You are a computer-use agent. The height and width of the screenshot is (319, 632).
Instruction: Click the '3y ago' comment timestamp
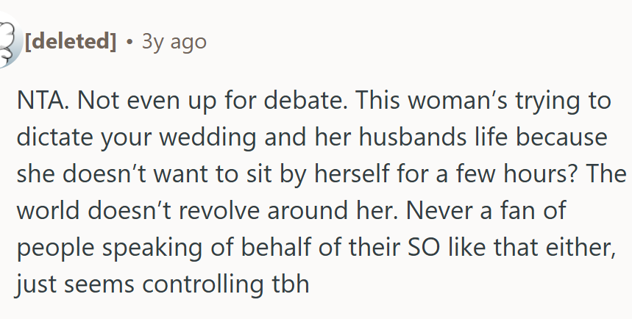click(x=174, y=42)
